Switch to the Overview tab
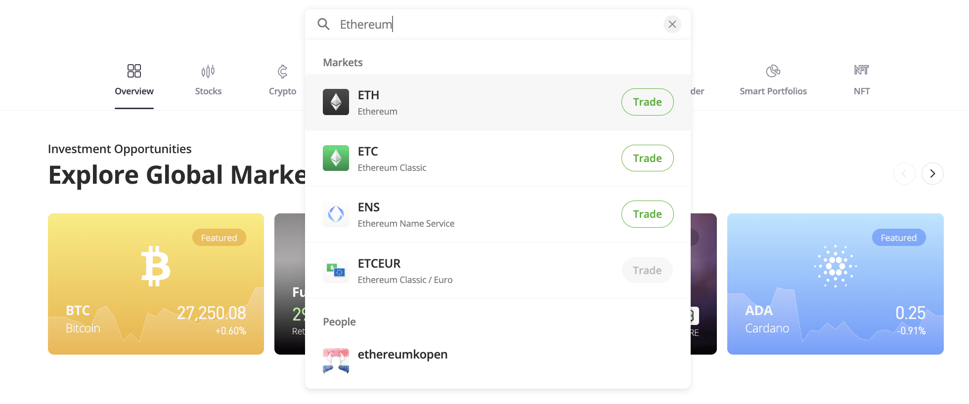 134,81
